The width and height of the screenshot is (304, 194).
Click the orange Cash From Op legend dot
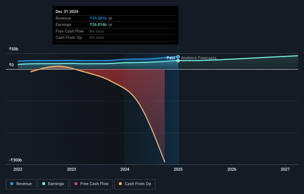pyautogui.click(x=120, y=184)
